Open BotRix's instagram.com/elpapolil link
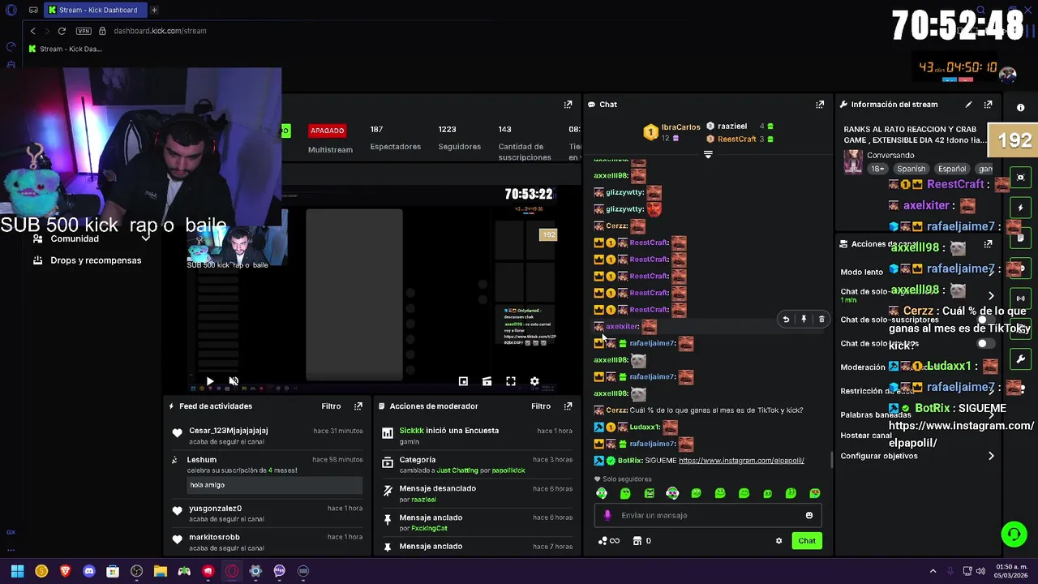This screenshot has height=584, width=1038. coord(741,461)
